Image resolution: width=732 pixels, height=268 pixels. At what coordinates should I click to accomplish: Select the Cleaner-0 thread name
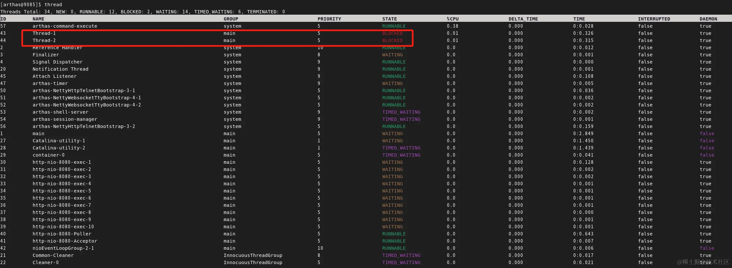click(x=46, y=262)
